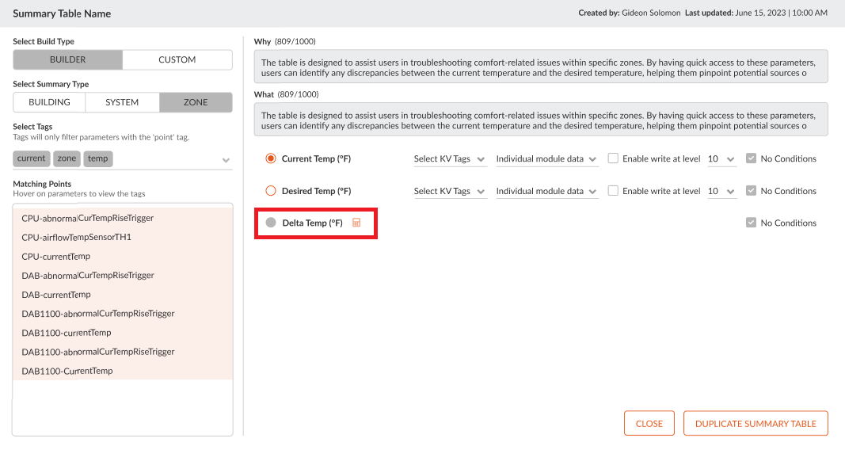Click the 'current' tag chip
The height and width of the screenshot is (450, 845).
(x=31, y=158)
